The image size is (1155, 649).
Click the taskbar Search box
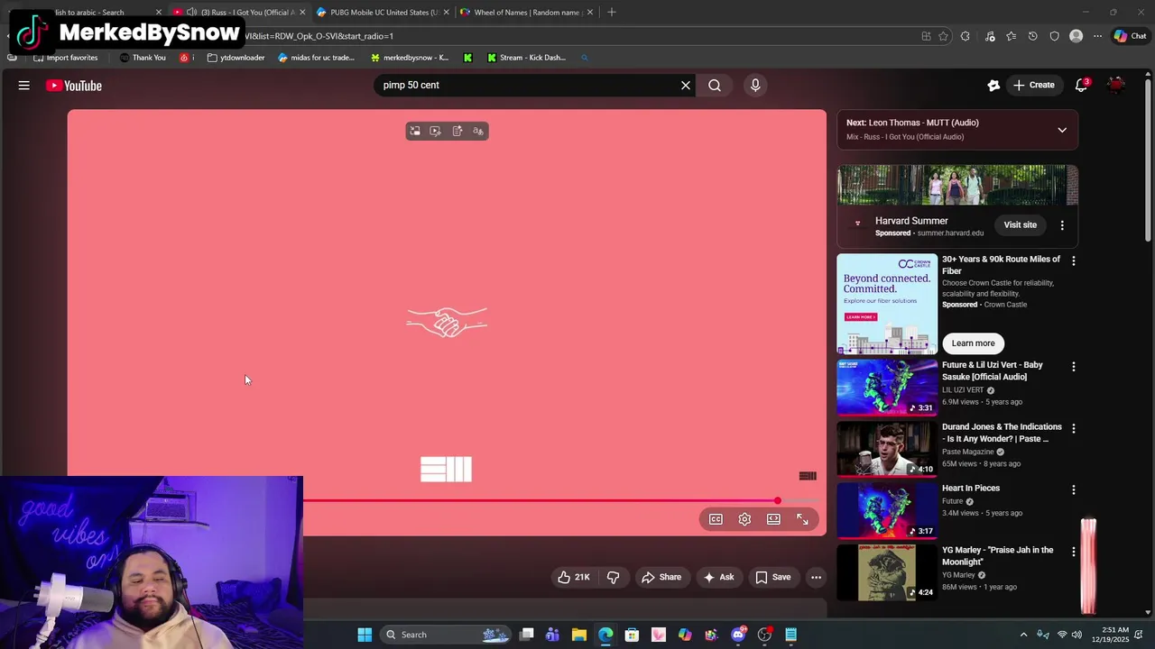point(447,635)
